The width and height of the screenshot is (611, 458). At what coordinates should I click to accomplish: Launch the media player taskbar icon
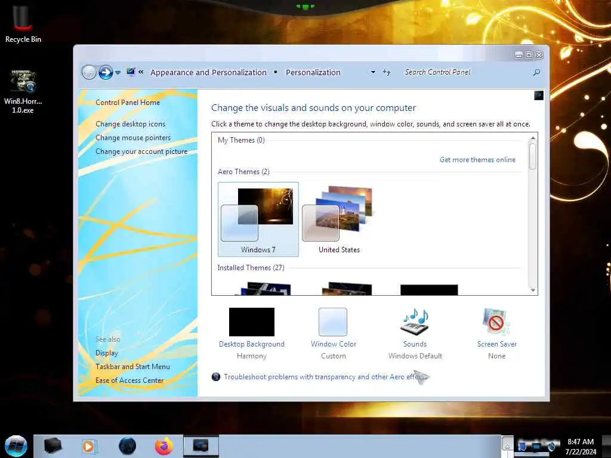pyautogui.click(x=89, y=446)
